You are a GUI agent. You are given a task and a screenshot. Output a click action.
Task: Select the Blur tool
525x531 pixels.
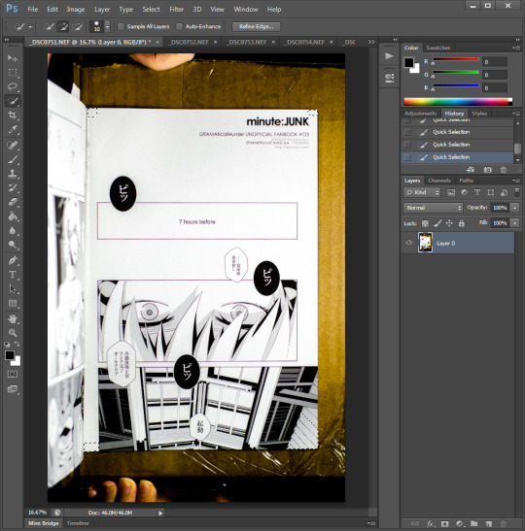13,231
